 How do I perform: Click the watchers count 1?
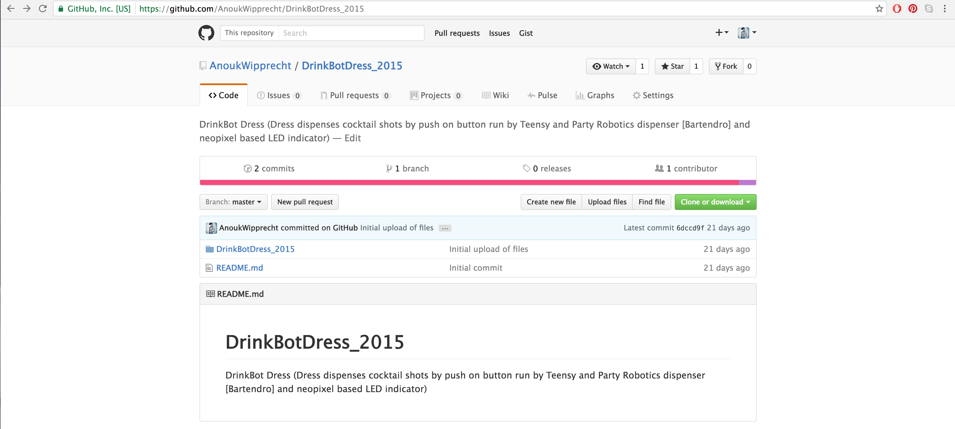pos(642,66)
